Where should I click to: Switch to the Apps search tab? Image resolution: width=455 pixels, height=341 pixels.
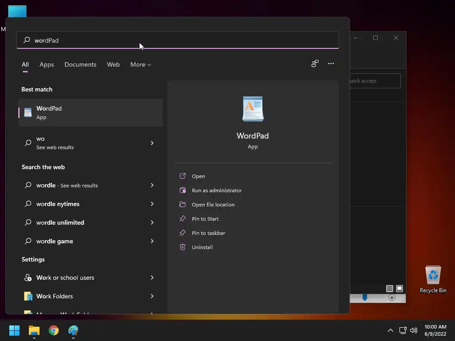click(47, 64)
